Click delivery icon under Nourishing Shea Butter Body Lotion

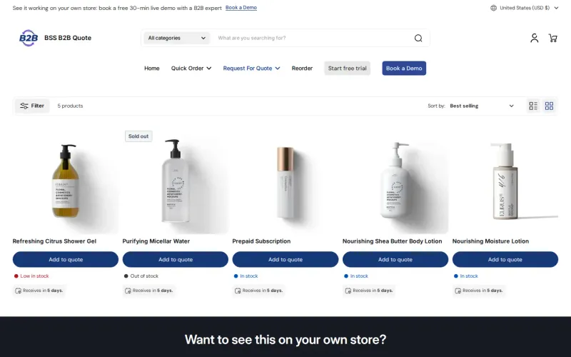(x=348, y=291)
